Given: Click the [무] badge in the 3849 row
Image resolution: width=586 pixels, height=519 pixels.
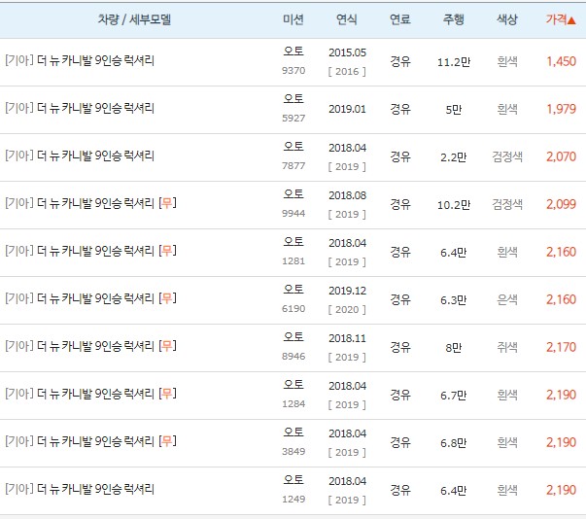Looking at the screenshot, I should [167, 441].
